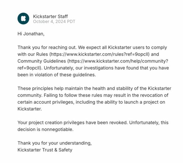
Task: Click the 'Community Guidelines' text label
Action: [42, 61]
